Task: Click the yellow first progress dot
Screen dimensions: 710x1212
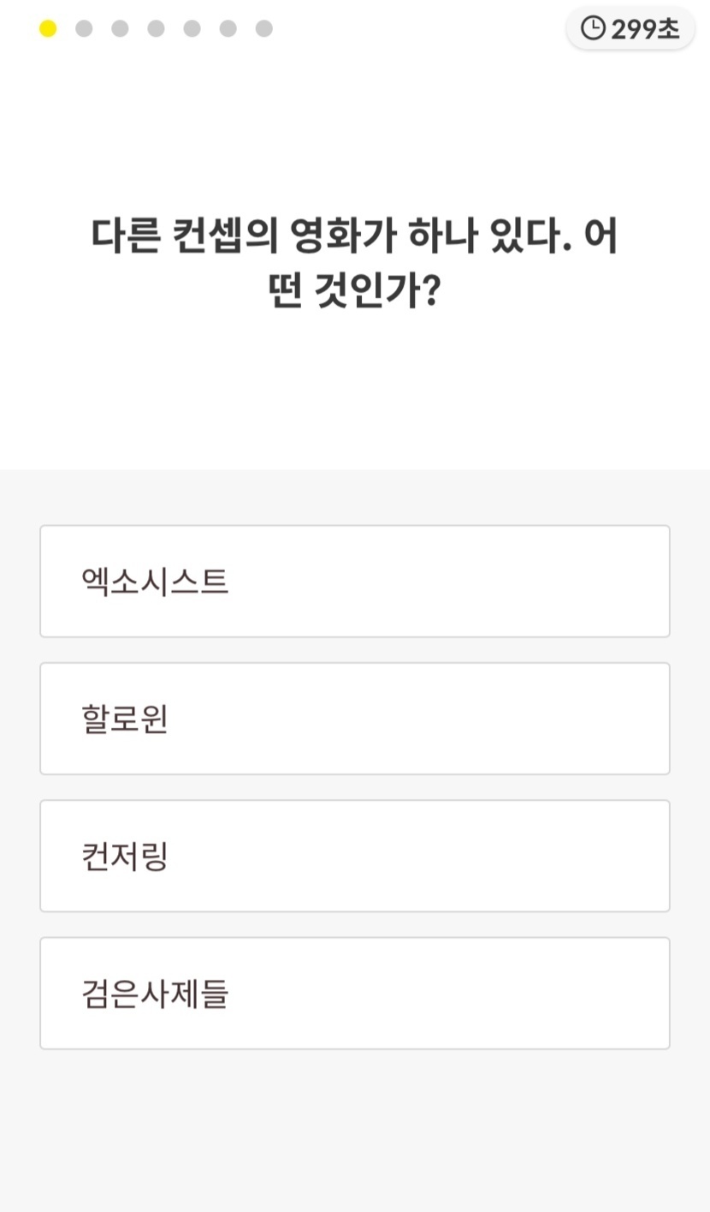Action: [x=48, y=29]
